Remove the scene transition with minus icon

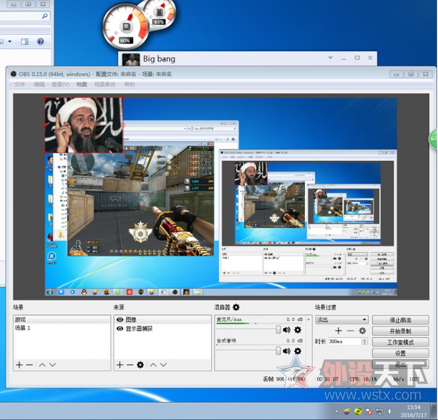[x=350, y=331]
